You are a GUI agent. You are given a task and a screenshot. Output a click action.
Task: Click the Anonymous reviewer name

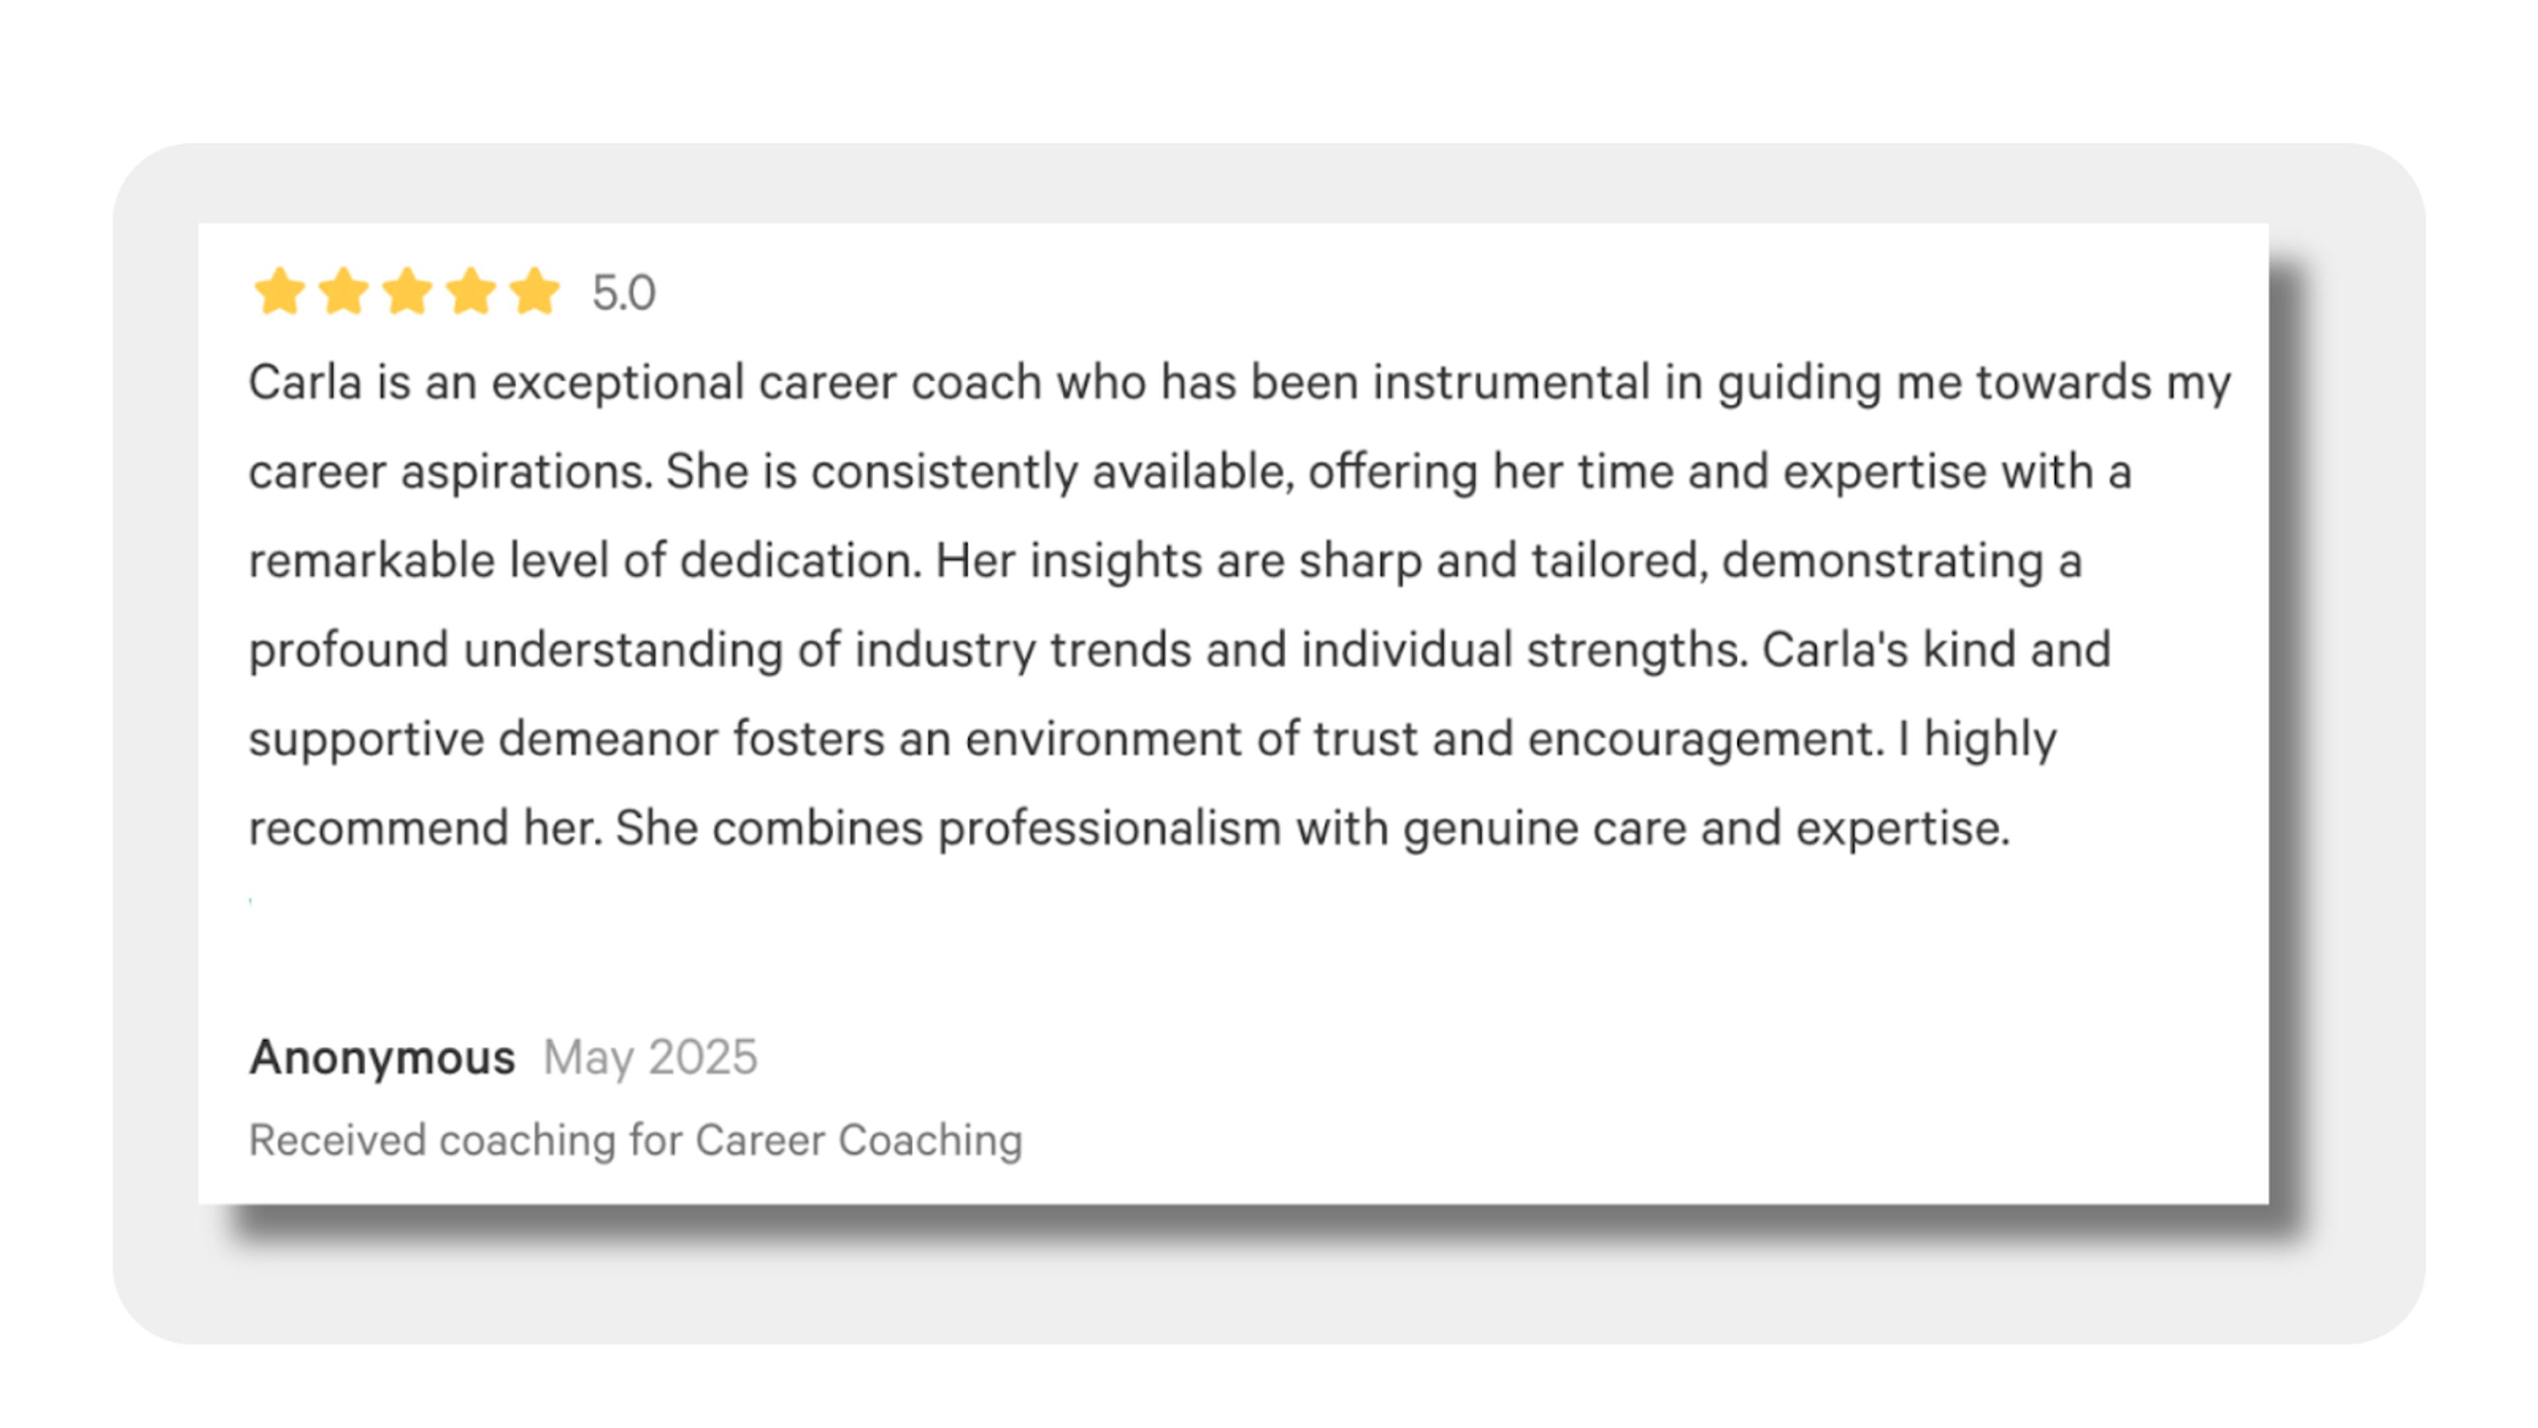pos(382,1058)
